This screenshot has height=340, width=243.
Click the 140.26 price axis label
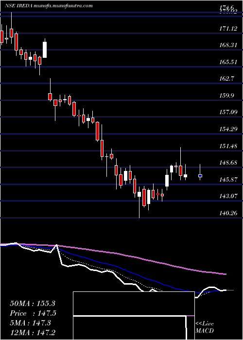click(228, 213)
